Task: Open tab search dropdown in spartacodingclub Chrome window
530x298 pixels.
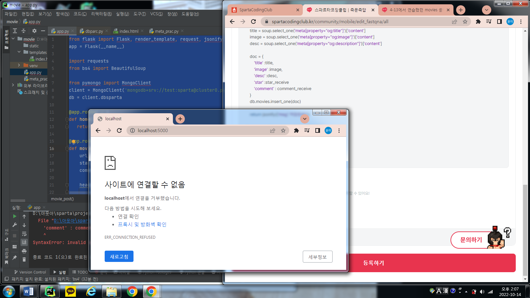Action: coord(487,10)
